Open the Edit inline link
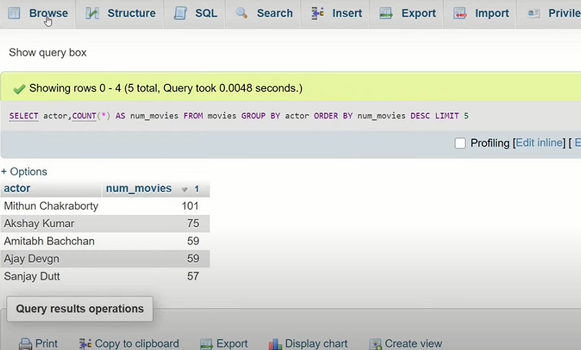The image size is (581, 350). (x=539, y=143)
